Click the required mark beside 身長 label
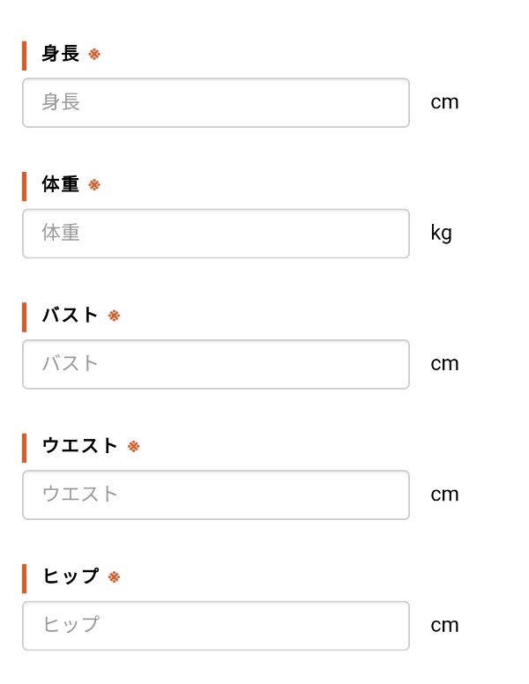This screenshot has height=684, width=529. (94, 55)
